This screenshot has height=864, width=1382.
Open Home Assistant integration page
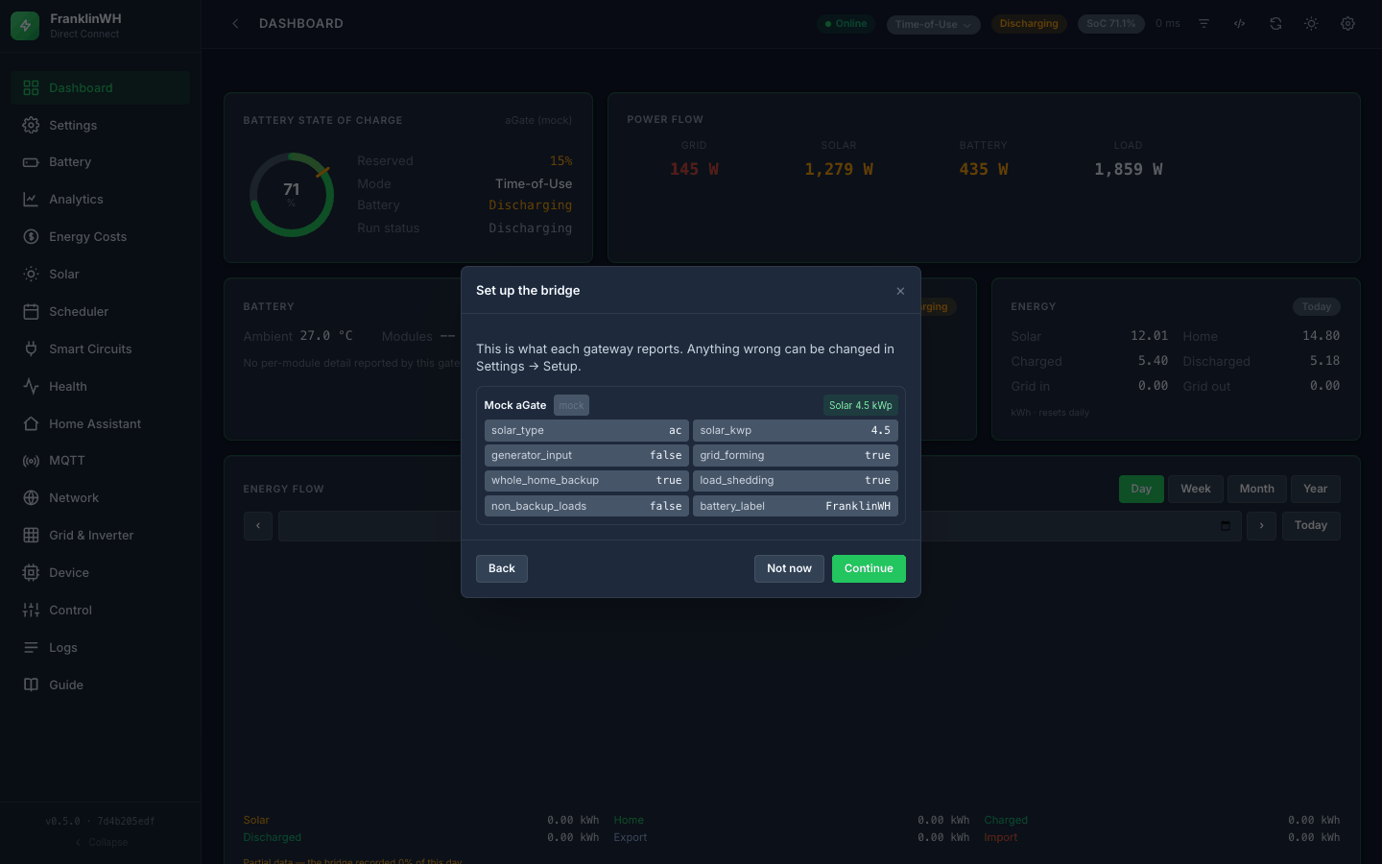coord(100,424)
